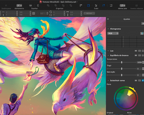Click the rulers icon left of Exibir
Viewport: 144px width, 115px height.
pos(81,5)
